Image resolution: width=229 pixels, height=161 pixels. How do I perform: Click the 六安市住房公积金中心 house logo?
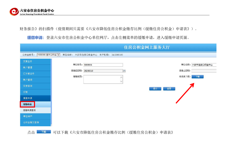pos(14,11)
